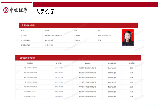Click the dark red title banner bar
This screenshot has width=158, height=110.
[96, 5]
